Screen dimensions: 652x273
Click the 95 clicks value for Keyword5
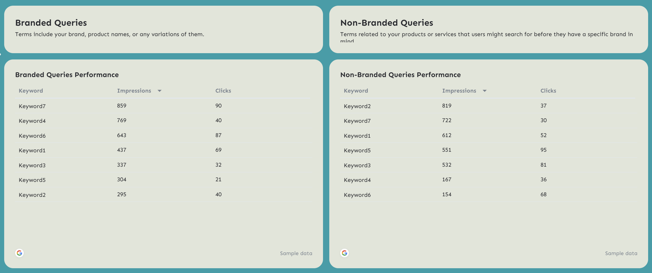(544, 150)
